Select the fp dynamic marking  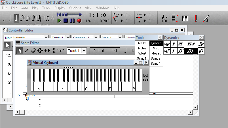[x=201, y=44]
